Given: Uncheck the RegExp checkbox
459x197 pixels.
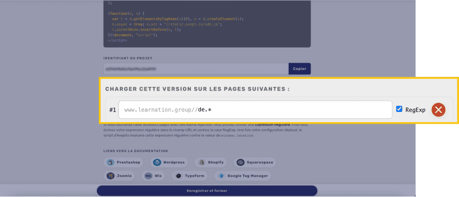Looking at the screenshot, I should click(399, 109).
